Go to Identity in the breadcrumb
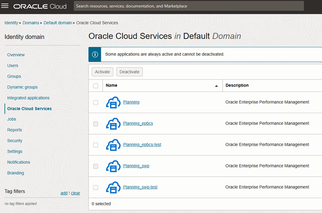322x213 pixels. coord(11,23)
